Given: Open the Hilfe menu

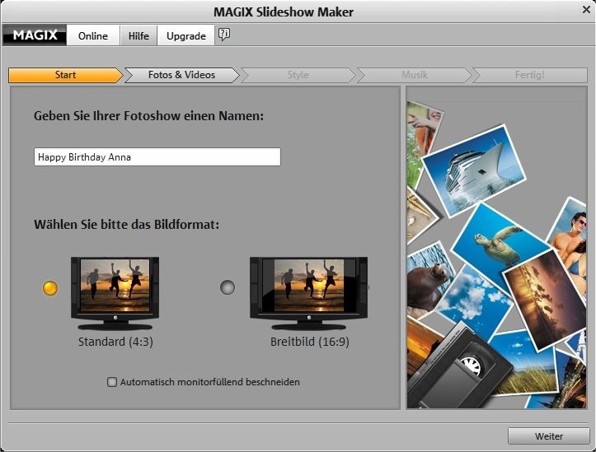Looking at the screenshot, I should [x=138, y=35].
